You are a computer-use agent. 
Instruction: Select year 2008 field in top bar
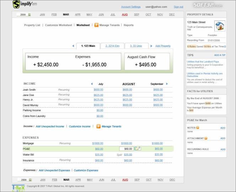click(x=23, y=15)
